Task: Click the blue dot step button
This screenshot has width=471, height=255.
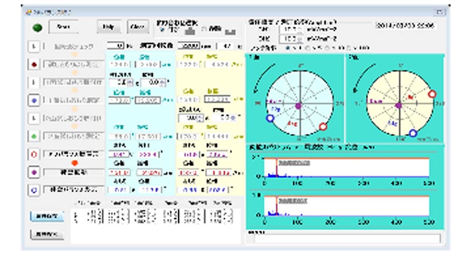Action: click(34, 100)
